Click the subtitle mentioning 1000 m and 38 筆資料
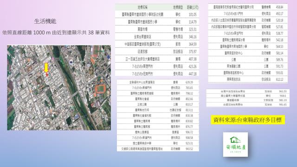The image size is (297, 167). [x=56, y=32]
